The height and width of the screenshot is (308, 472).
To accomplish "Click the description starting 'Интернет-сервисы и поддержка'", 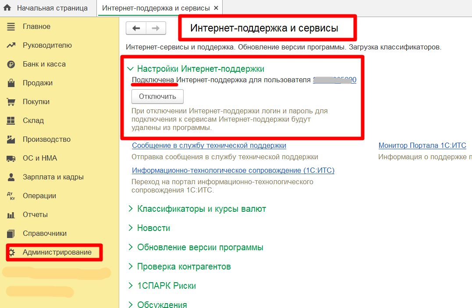I will [284, 47].
